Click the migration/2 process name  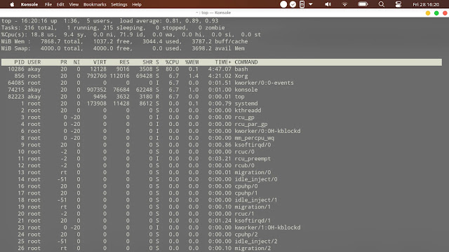point(253,248)
